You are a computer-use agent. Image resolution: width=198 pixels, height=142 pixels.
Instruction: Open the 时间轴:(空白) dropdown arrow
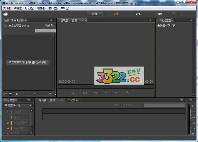[60, 100]
